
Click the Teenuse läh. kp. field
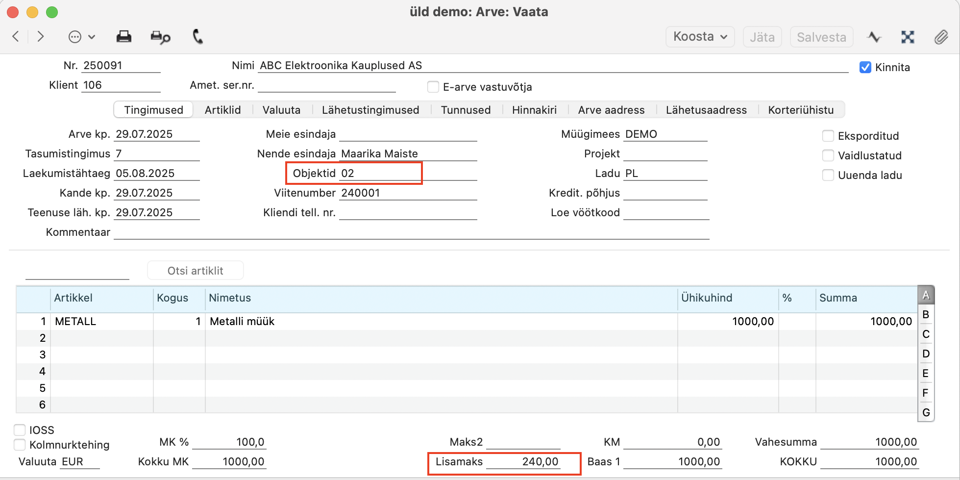157,212
